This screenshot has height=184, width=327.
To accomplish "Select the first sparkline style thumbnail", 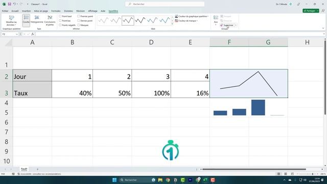I will pyautogui.click(x=103, y=20).
